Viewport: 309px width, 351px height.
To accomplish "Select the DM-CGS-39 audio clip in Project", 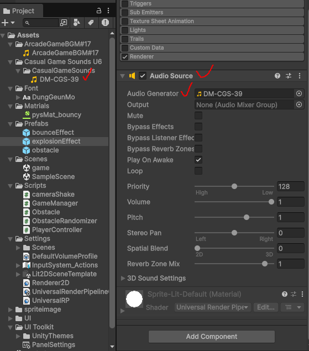I will [55, 80].
